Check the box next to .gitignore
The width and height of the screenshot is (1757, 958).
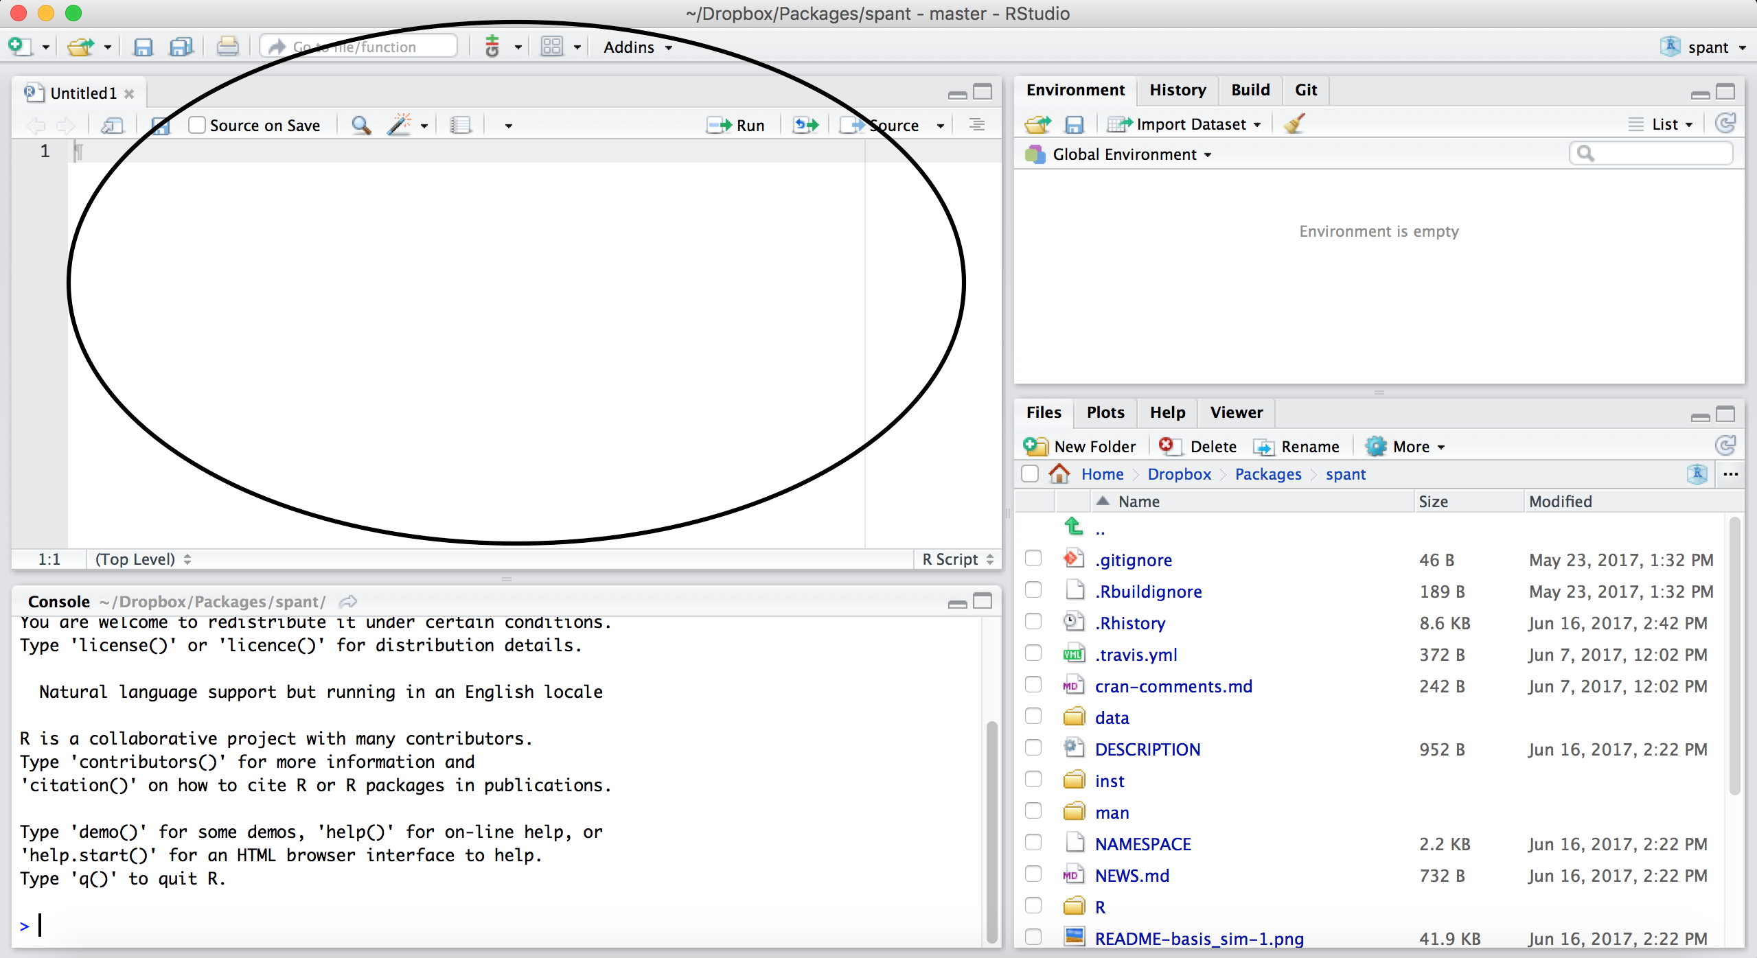coord(1033,559)
